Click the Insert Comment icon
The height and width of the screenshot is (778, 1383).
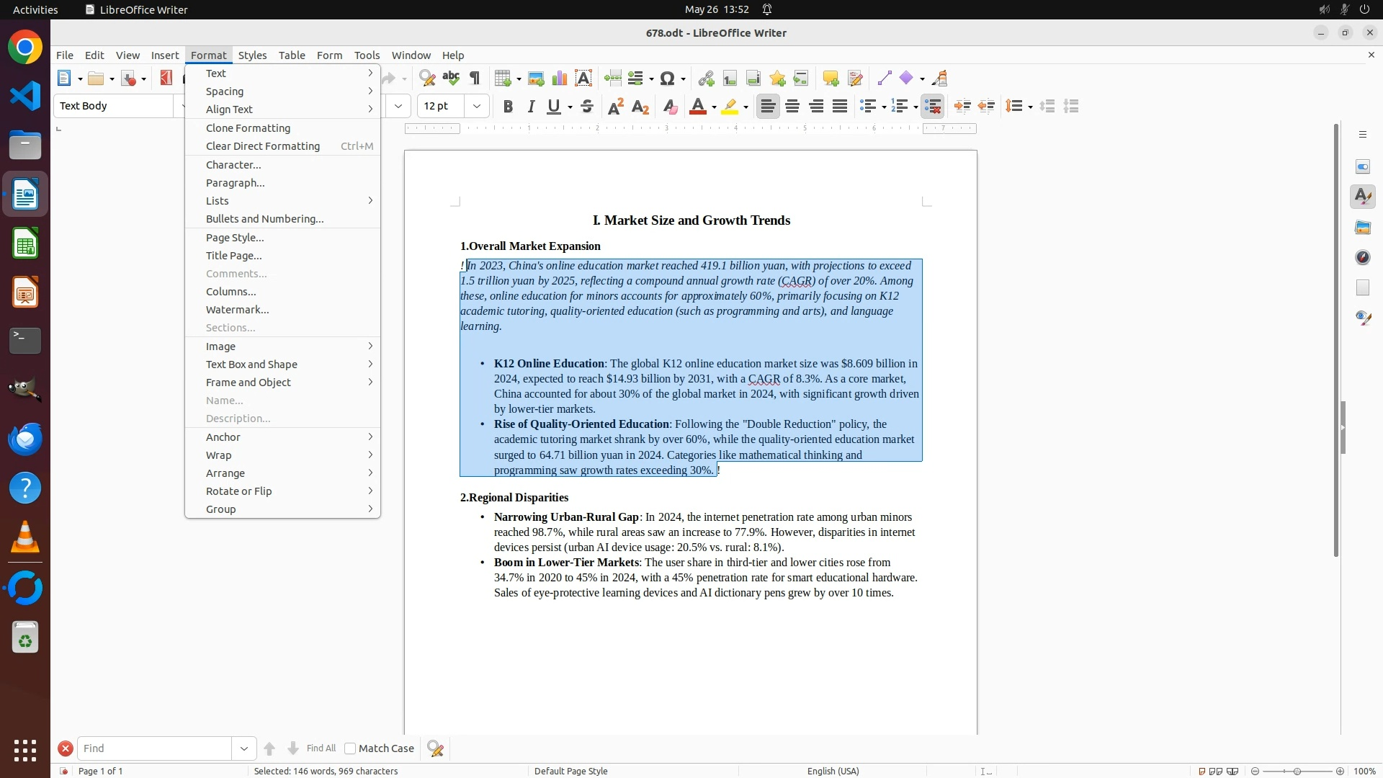tap(831, 79)
